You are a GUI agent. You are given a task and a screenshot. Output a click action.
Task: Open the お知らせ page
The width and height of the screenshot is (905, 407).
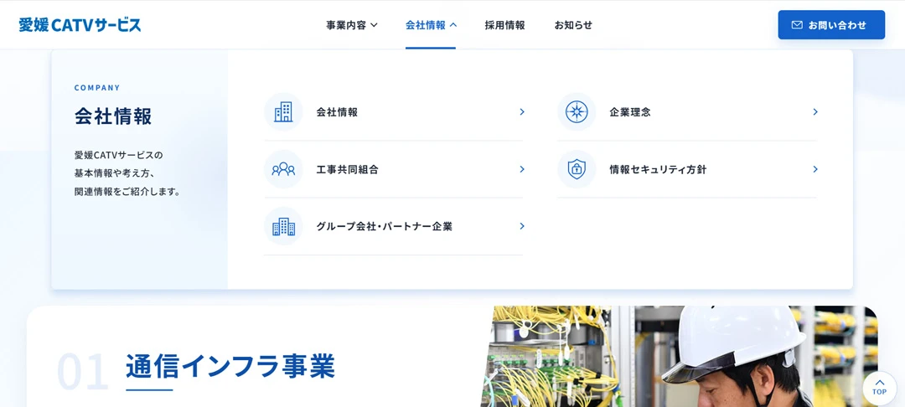[573, 25]
